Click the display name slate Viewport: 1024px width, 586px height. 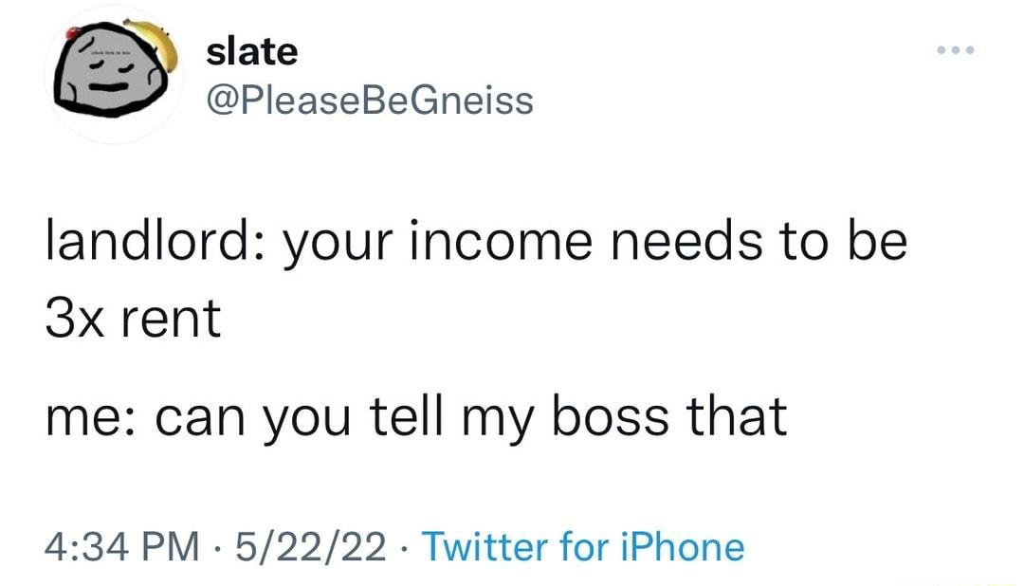coord(250,51)
